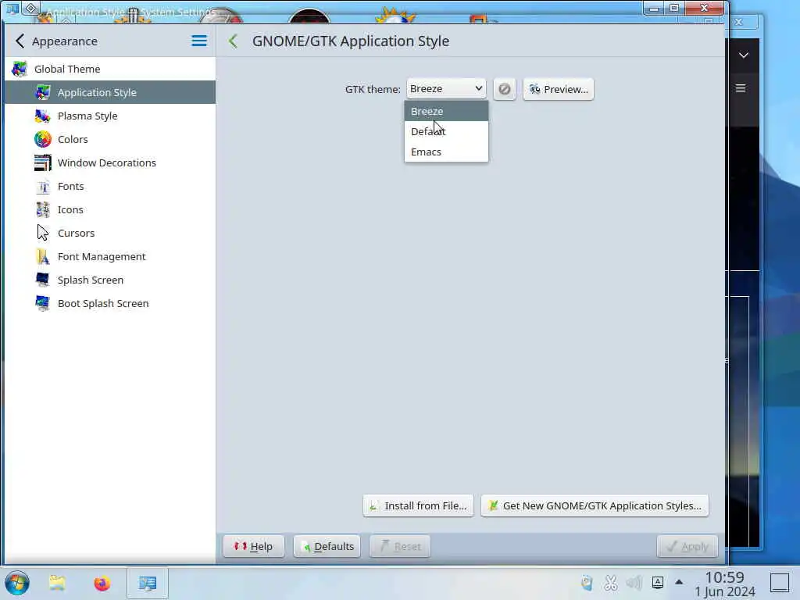Open the hamburger menu in the background window

(741, 88)
